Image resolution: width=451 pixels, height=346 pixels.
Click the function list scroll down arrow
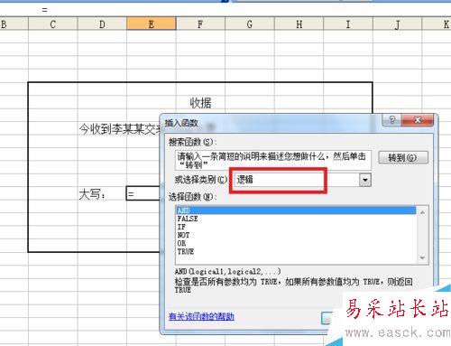tap(422, 257)
